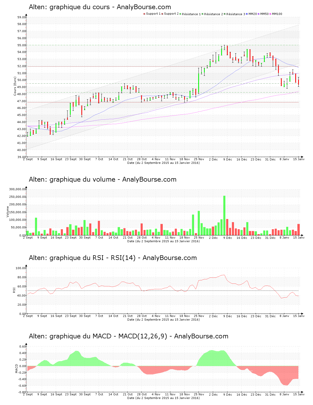
Task: Click the '100.00' tick on RSI axis
Action: click(21, 268)
